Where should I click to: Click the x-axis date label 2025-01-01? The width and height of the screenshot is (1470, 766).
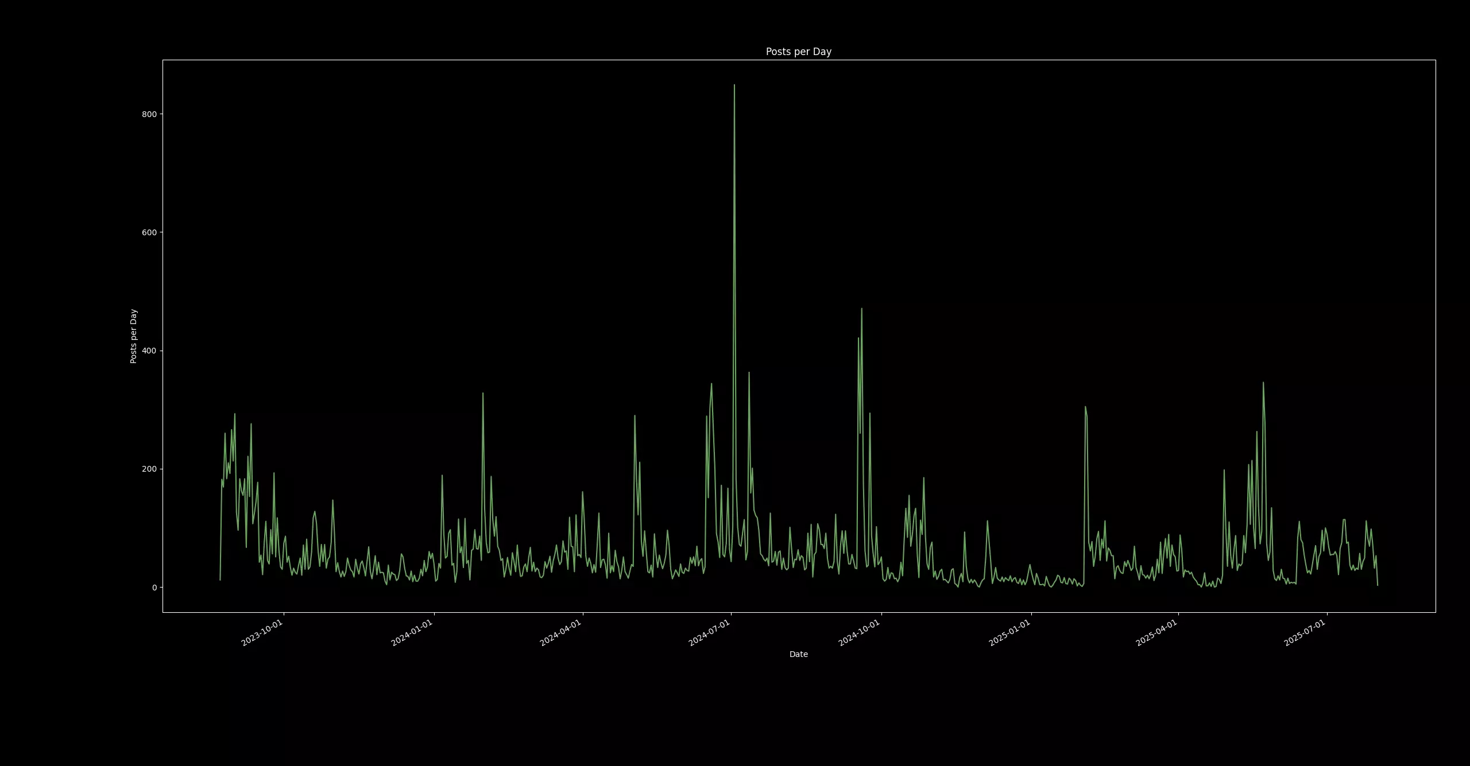tap(1010, 633)
